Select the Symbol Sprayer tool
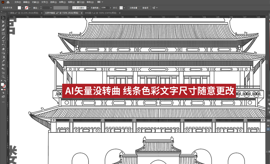 [x=3, y=65]
